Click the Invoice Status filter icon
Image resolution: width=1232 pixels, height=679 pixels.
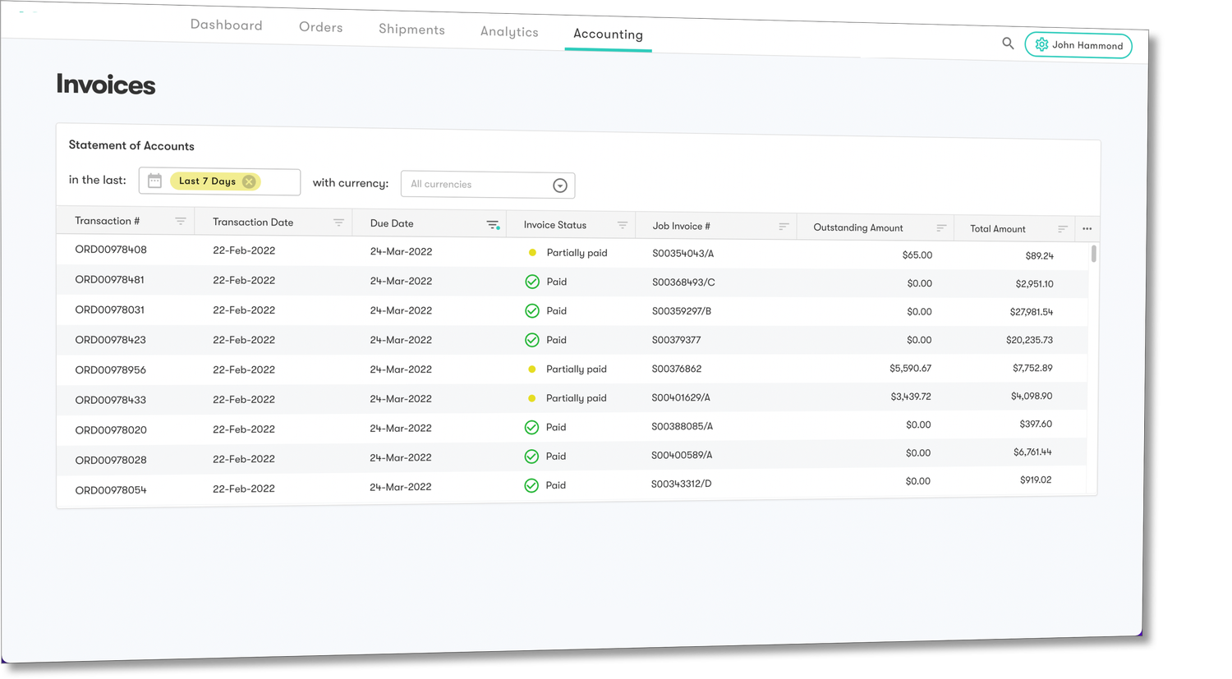point(623,224)
